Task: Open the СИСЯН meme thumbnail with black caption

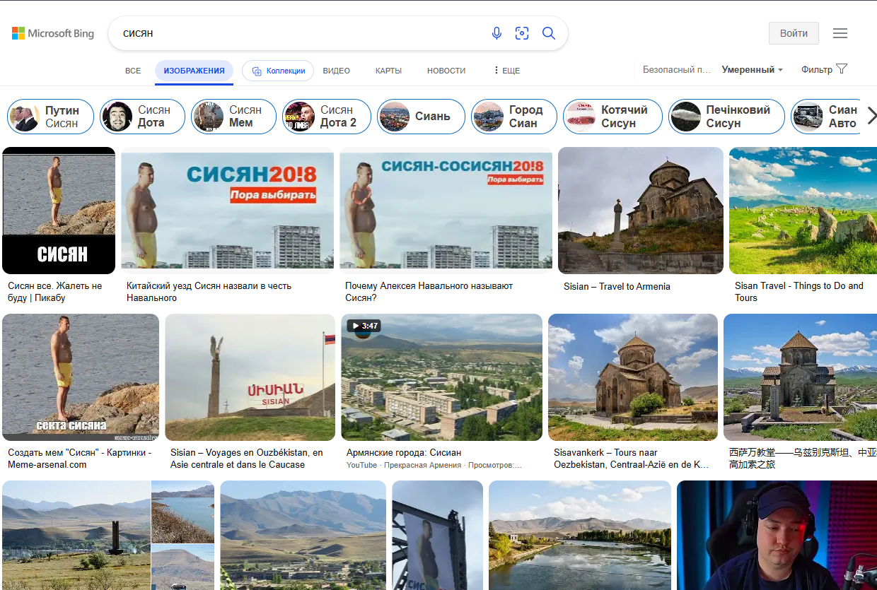Action: click(59, 211)
